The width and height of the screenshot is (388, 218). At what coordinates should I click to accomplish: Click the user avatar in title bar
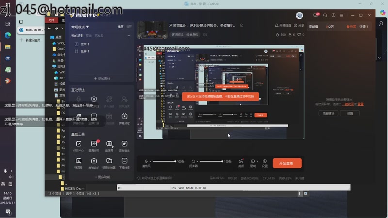coord(299,16)
